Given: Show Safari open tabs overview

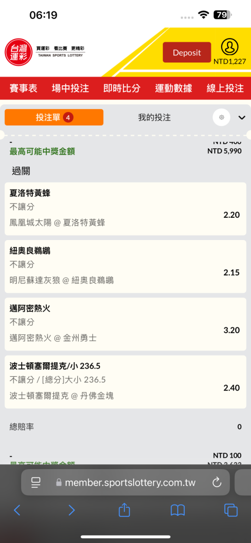Looking at the screenshot, I should coord(231,510).
